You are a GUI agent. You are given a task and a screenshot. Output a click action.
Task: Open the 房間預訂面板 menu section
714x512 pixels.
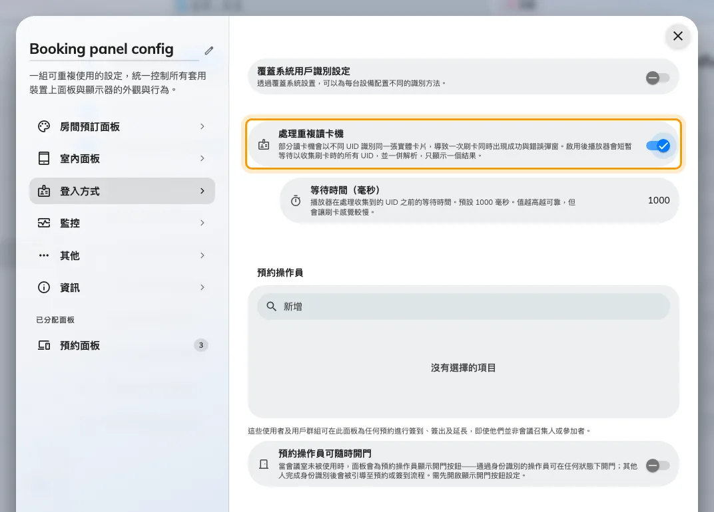point(122,126)
